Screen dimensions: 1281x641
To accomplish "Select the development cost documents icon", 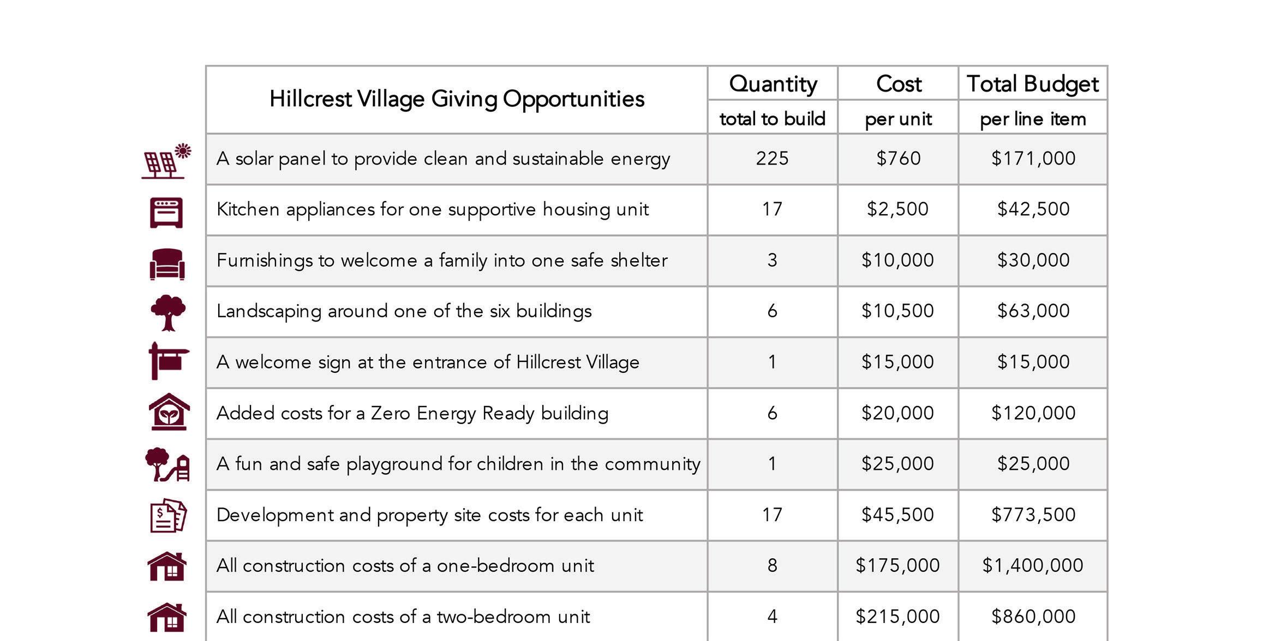I will [x=169, y=515].
